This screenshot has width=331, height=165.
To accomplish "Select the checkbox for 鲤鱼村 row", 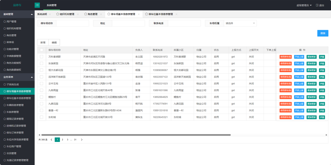I will pyautogui.click(x=41, y=97).
